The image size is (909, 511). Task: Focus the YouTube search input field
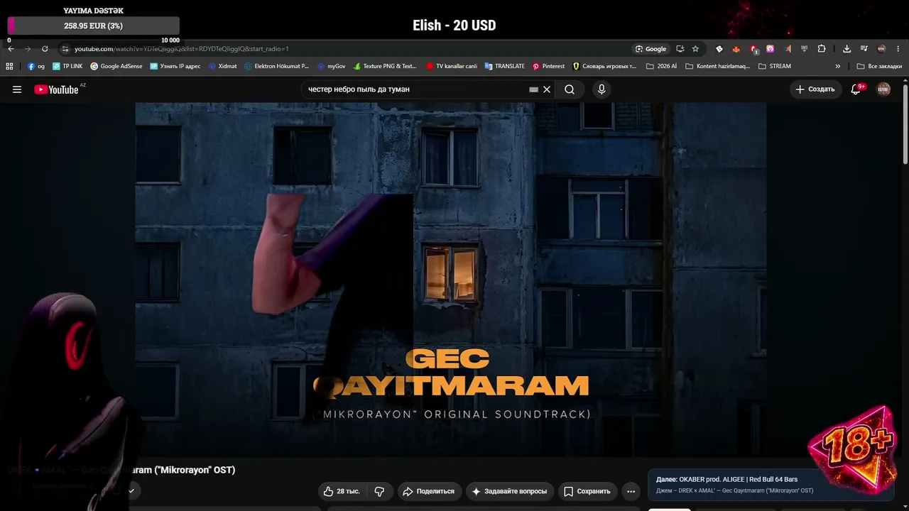[x=415, y=89]
